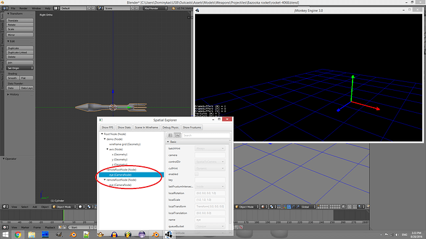
Task: Select the highlighted eye (CameraNode) row
Action: click(x=132, y=175)
